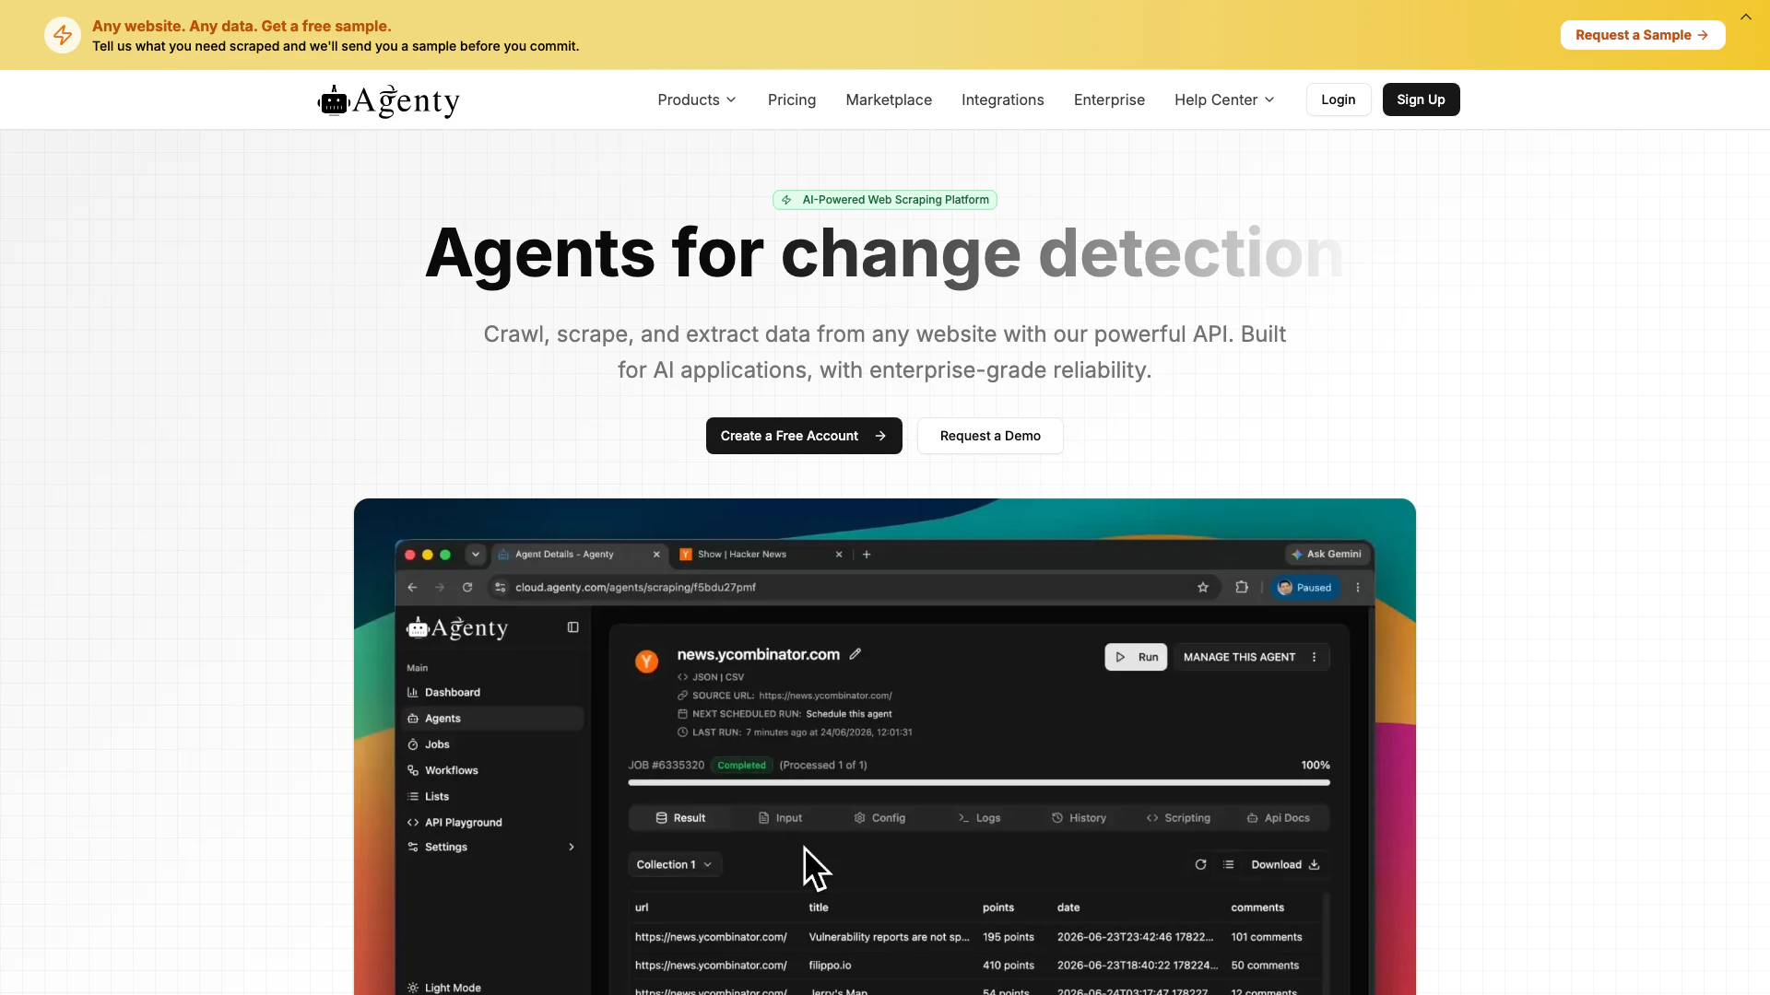
Task: Close the Show | Hacker News tab
Action: tap(839, 554)
